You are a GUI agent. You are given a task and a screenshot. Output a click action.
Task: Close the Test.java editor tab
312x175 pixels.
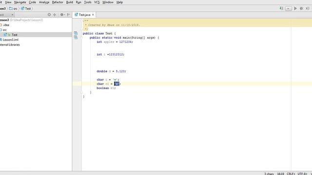93,15
